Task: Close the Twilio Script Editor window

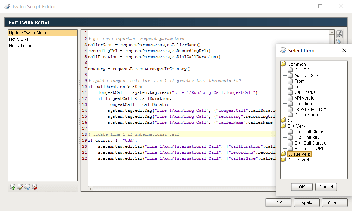Action: pos(341,6)
